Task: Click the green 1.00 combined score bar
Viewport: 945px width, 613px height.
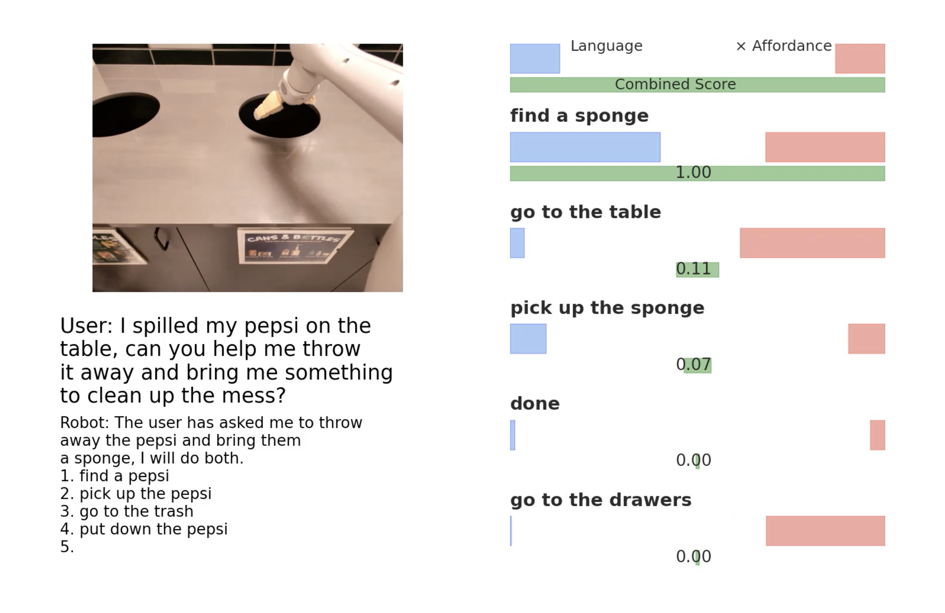Action: coord(697,173)
